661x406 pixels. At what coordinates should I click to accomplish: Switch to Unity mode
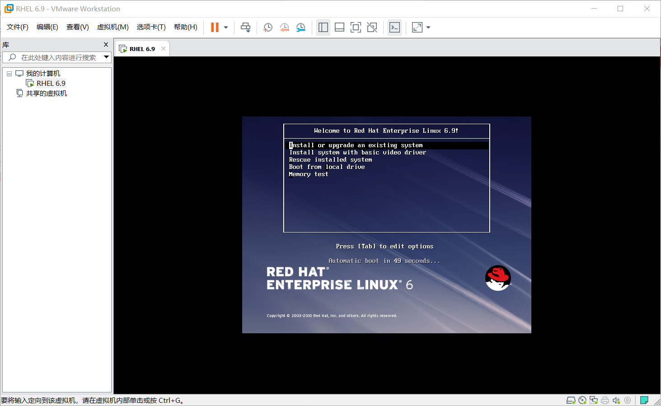pyautogui.click(x=372, y=28)
